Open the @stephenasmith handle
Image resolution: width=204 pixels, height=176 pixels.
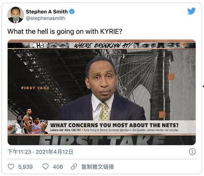click(x=46, y=18)
